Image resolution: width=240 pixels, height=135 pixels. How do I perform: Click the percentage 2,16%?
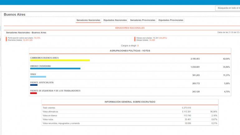tap(214, 116)
